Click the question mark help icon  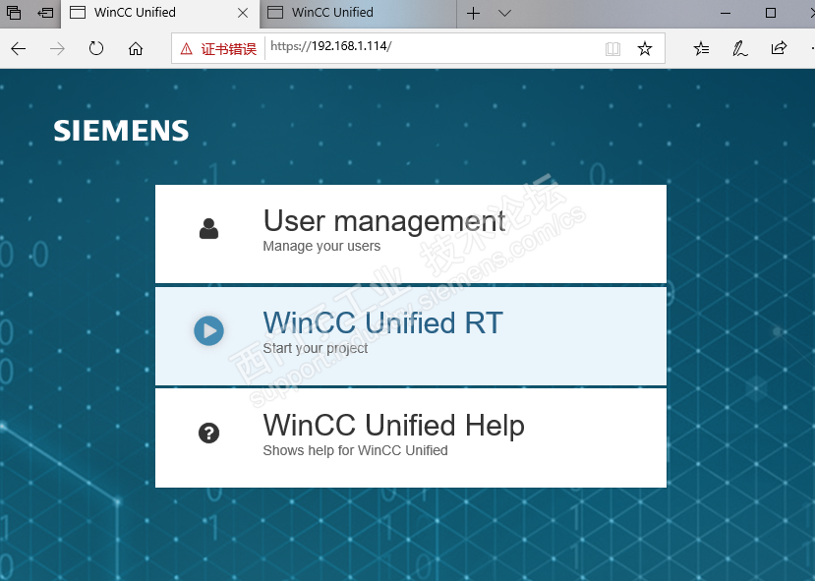point(209,433)
